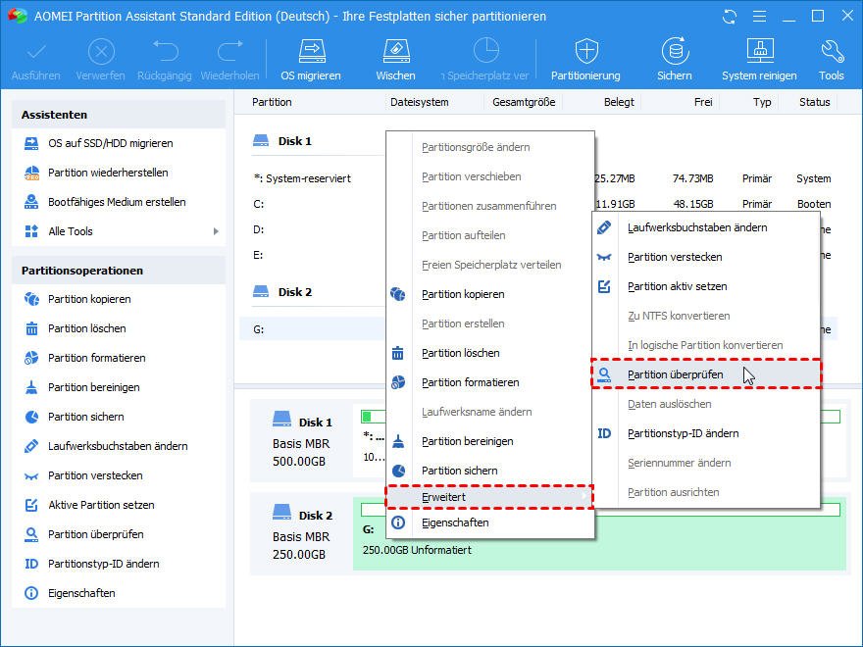Sort by the Dateisystem column header
The width and height of the screenshot is (863, 647).
(x=420, y=102)
